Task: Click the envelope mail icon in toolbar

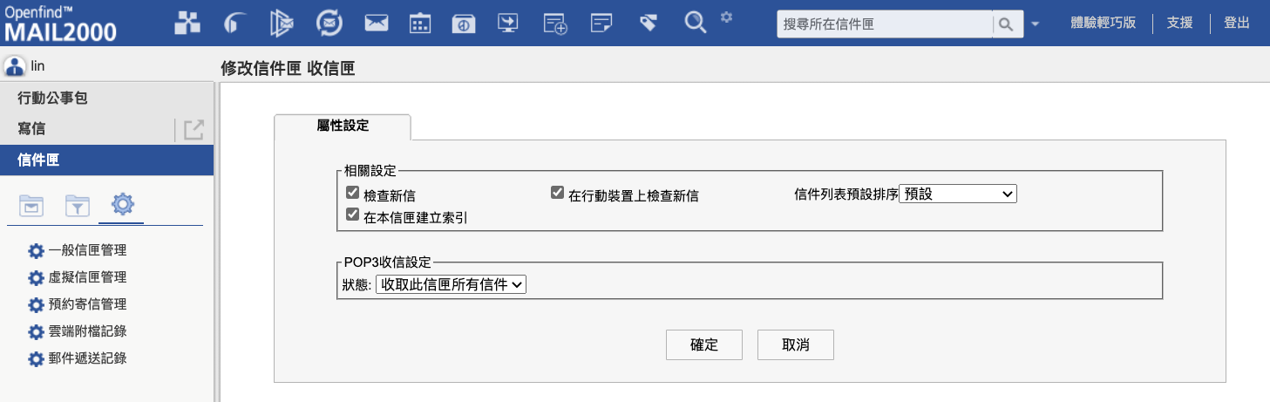Action: [x=376, y=24]
